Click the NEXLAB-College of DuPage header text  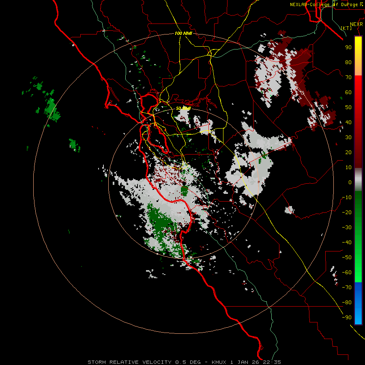coord(326,4)
